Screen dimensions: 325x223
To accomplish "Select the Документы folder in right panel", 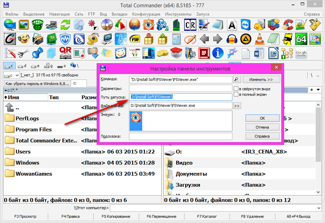I will point(191,174).
